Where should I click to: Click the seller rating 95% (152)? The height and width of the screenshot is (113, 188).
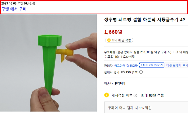click(x=132, y=72)
